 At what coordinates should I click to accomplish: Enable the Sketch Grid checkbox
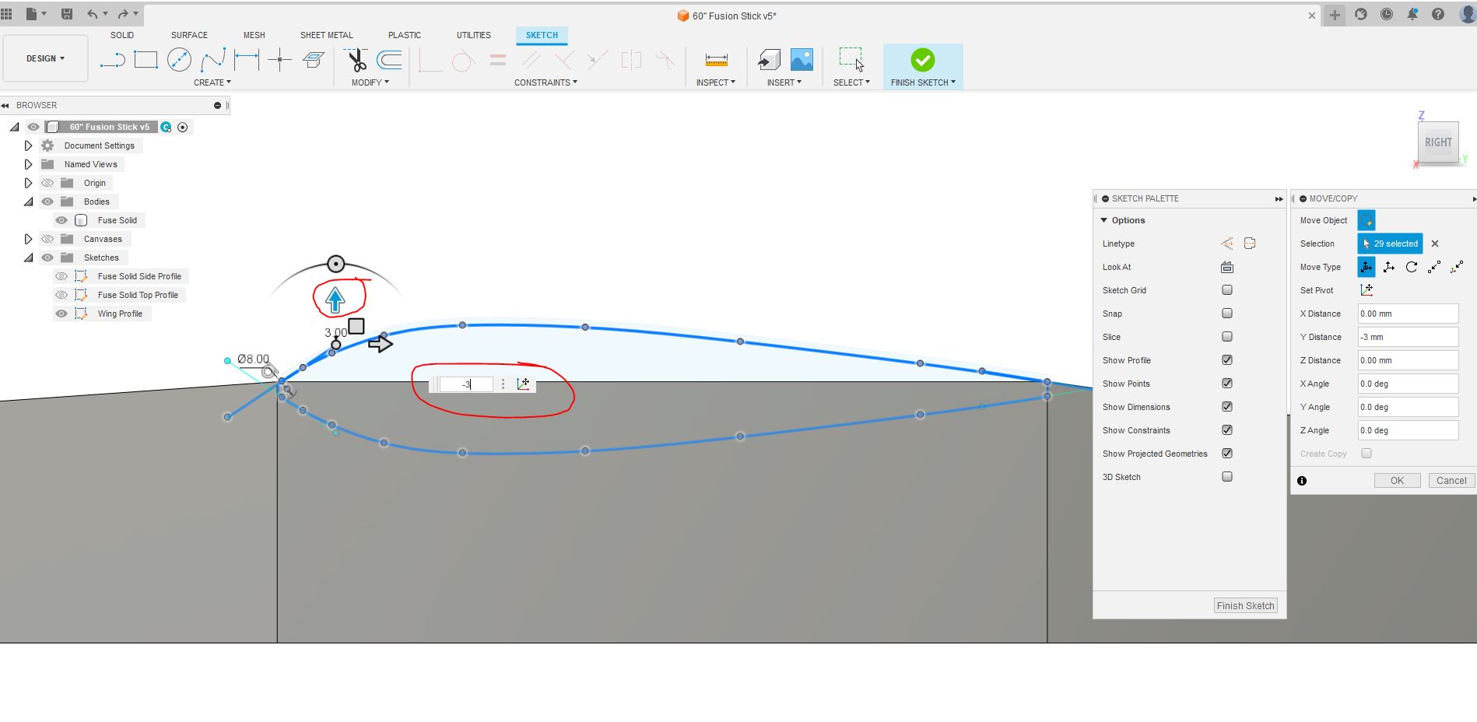pos(1227,290)
